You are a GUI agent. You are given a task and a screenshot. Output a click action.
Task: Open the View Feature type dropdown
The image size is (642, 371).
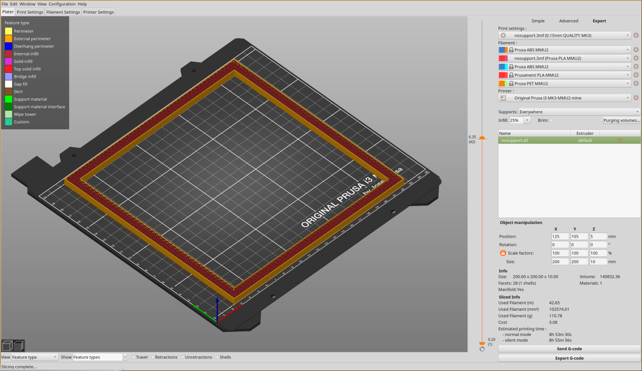[35, 357]
